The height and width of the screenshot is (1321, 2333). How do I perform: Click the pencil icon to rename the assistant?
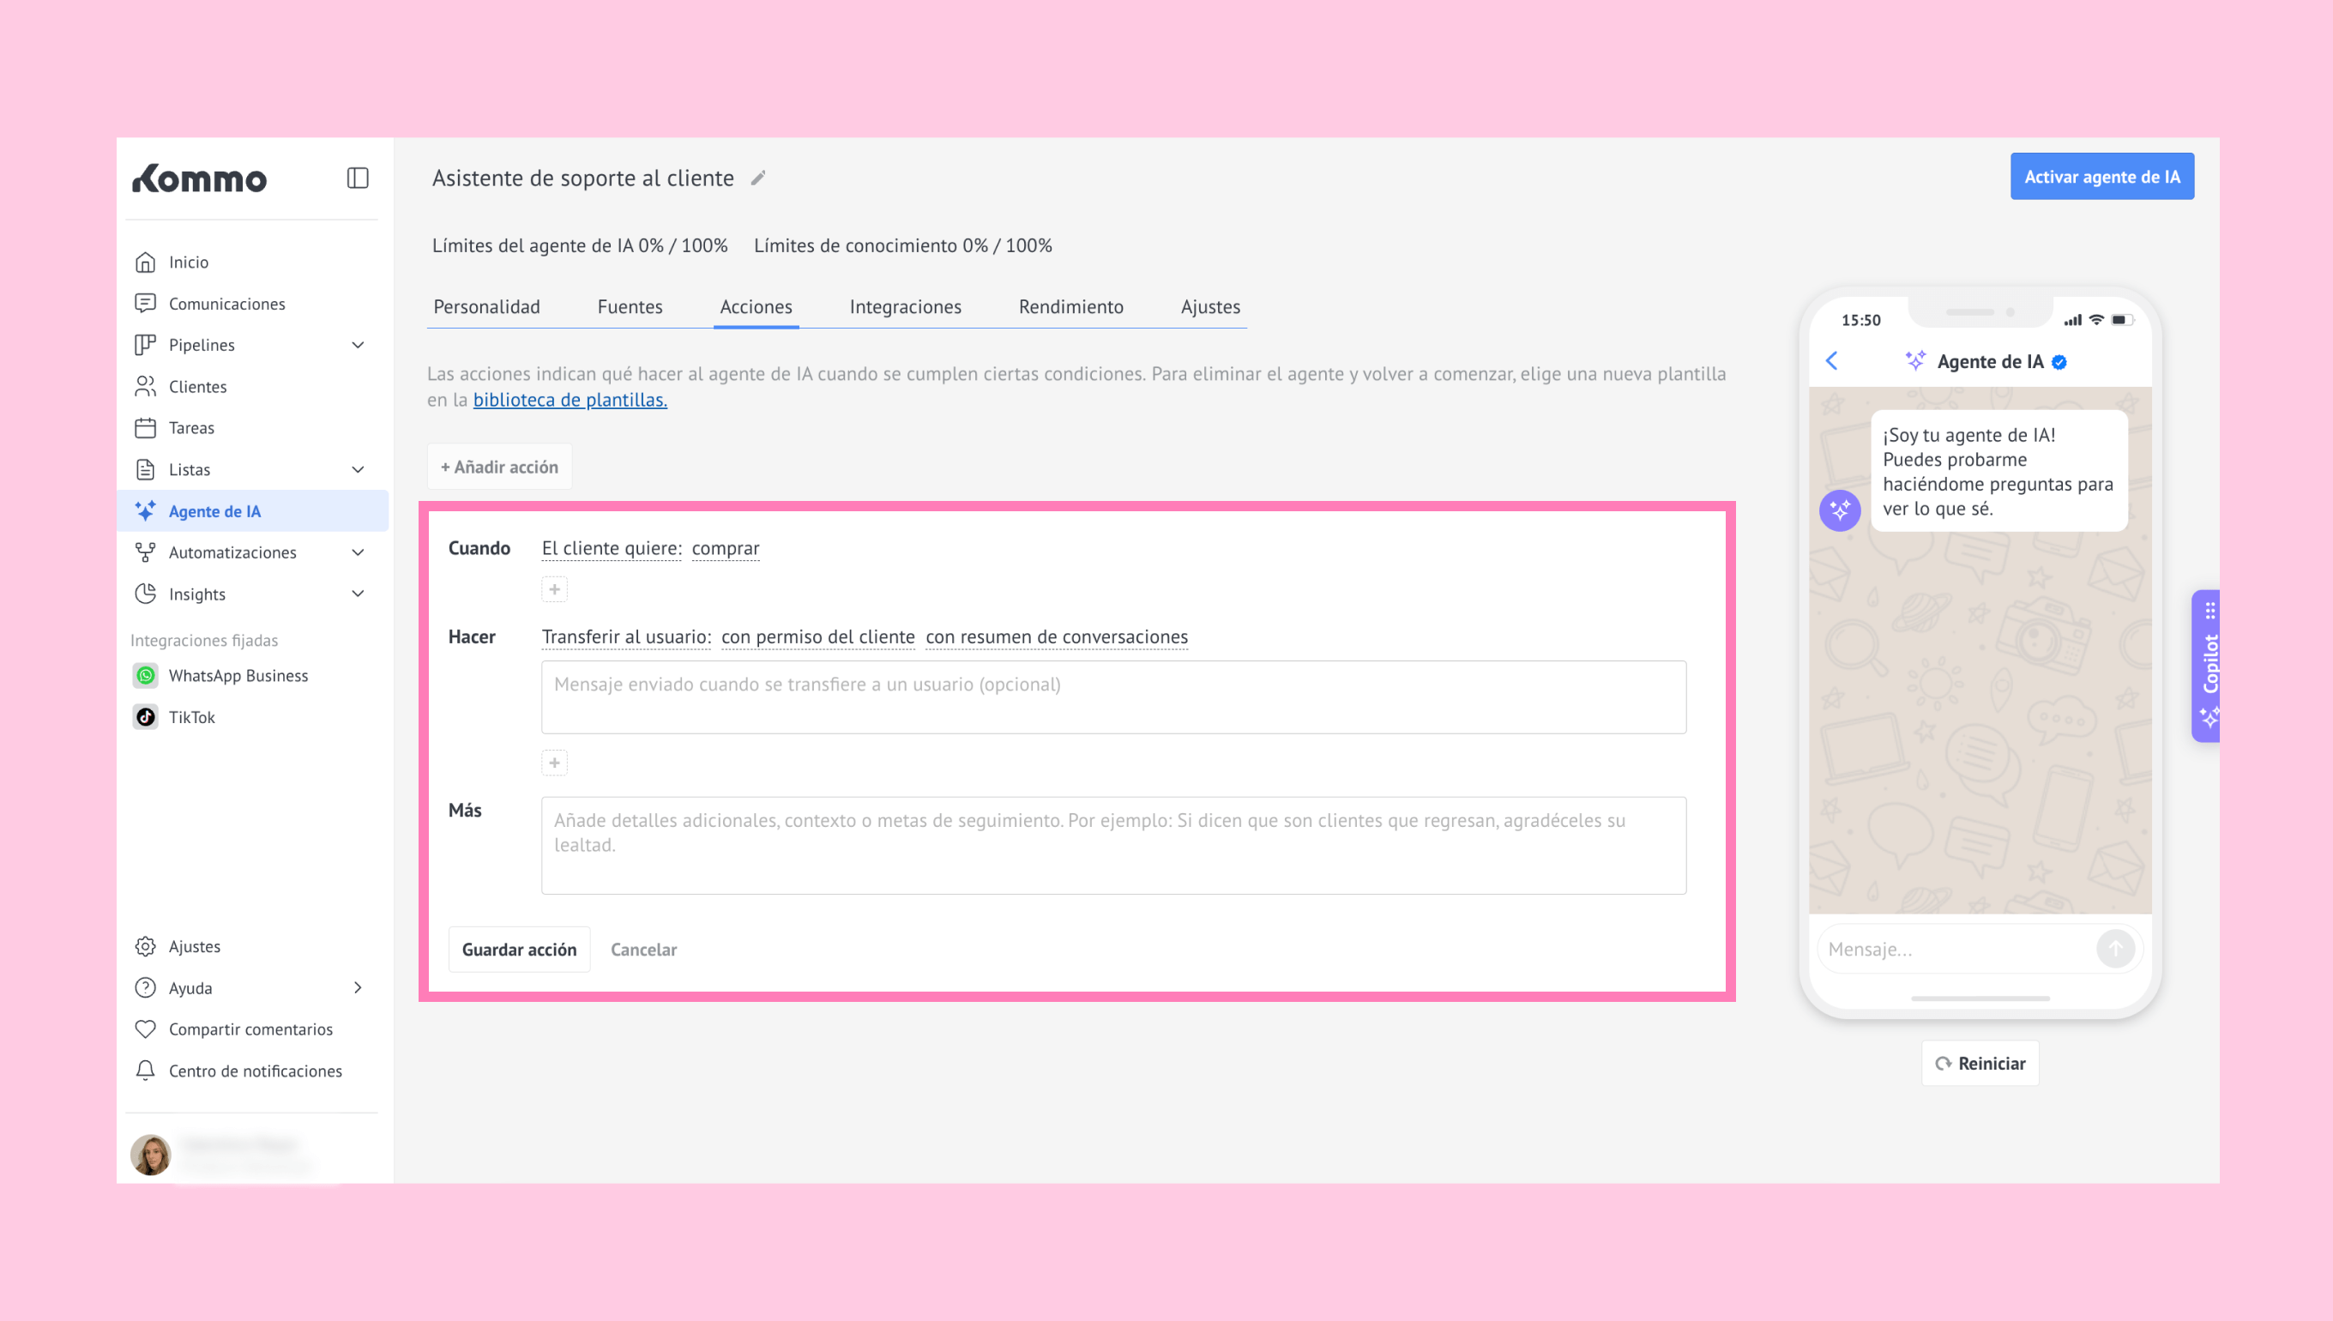(758, 178)
